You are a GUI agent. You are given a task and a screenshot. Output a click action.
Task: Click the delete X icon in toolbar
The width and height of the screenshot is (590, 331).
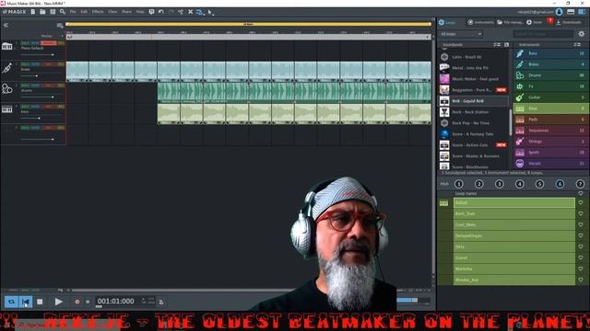pyautogui.click(x=191, y=12)
